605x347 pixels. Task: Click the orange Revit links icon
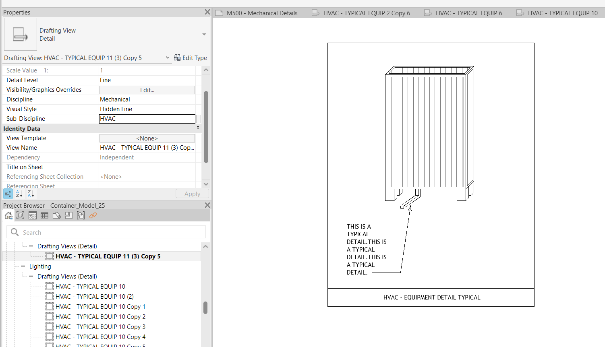tap(93, 215)
